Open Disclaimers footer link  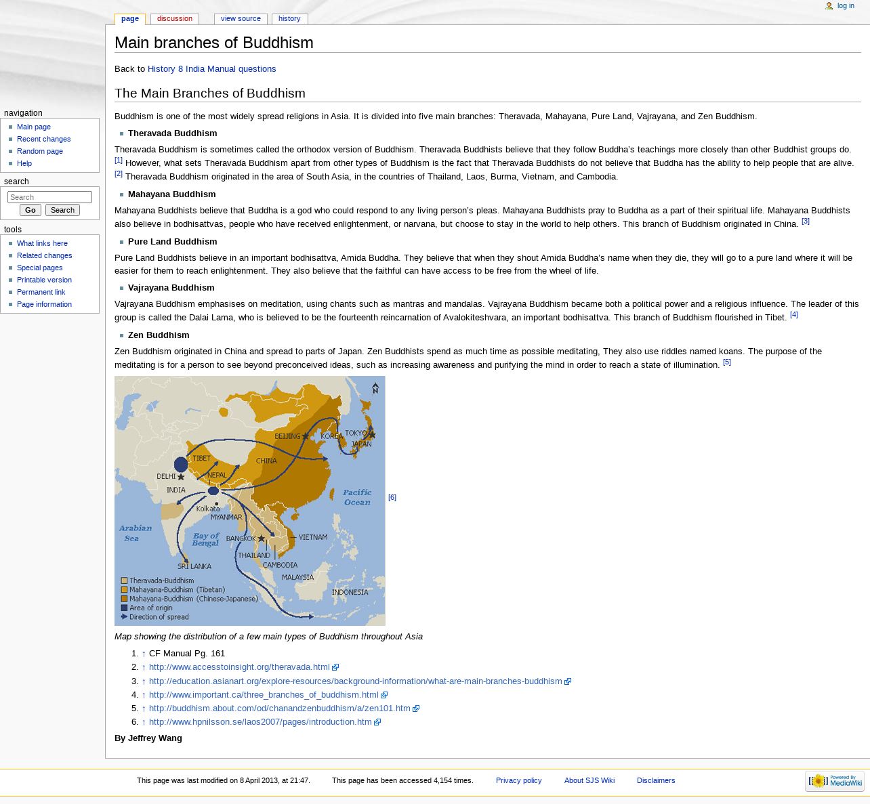point(656,781)
